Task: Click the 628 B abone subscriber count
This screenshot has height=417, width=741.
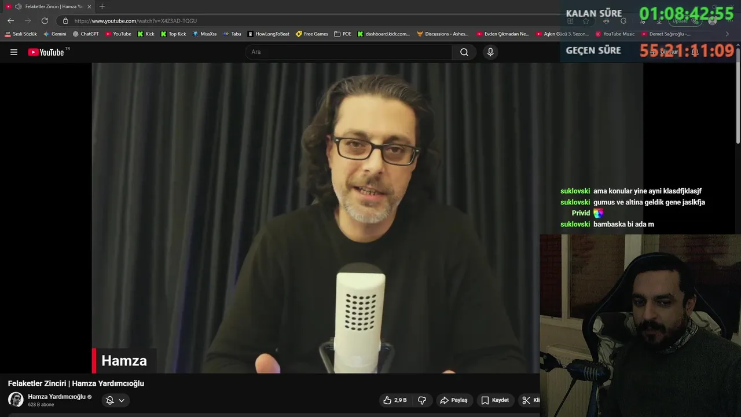Action: [x=41, y=405]
